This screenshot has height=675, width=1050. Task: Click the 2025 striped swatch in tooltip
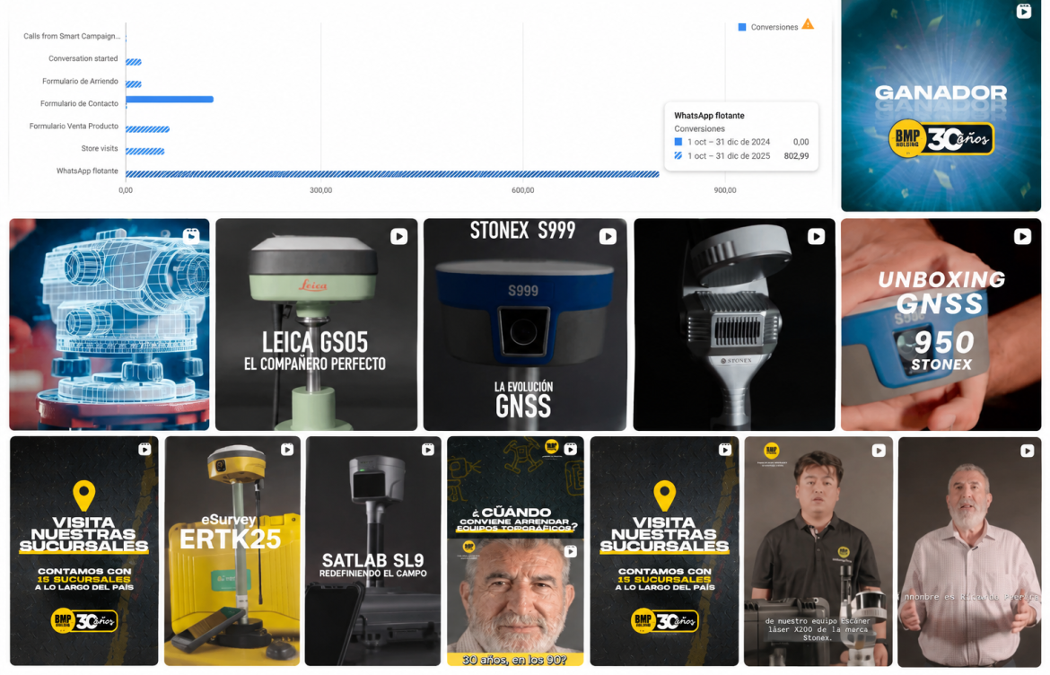coord(678,155)
